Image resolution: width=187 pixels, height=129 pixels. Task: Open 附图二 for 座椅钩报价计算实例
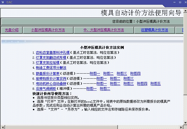click(115, 79)
